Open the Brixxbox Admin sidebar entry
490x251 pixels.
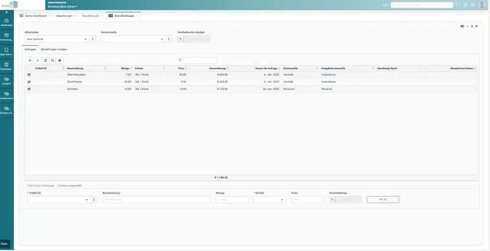pyautogui.click(x=7, y=110)
